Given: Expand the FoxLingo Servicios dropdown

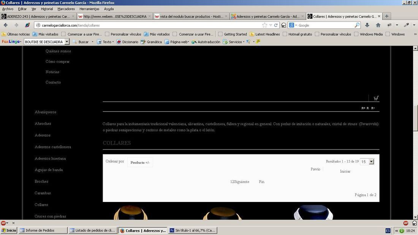Looking at the screenshot, I should point(234,42).
